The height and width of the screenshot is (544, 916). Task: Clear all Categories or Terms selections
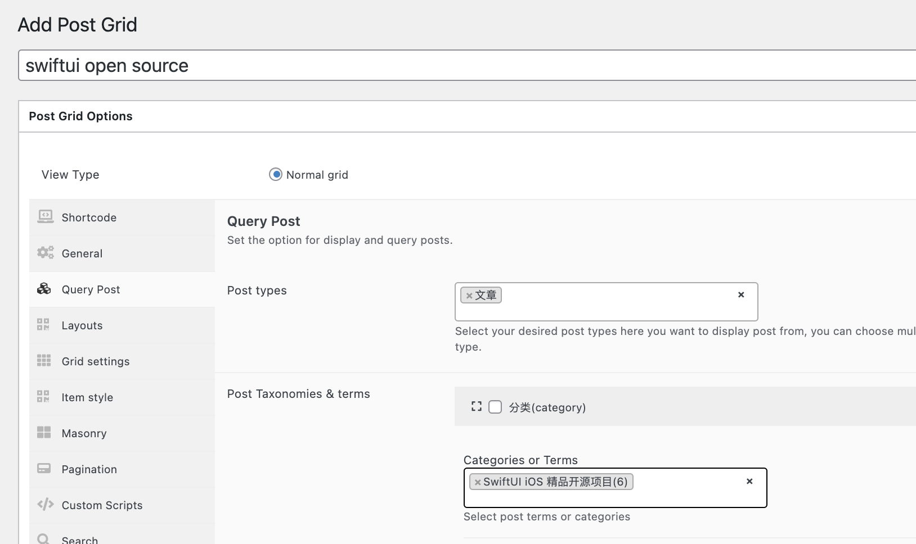(x=749, y=481)
